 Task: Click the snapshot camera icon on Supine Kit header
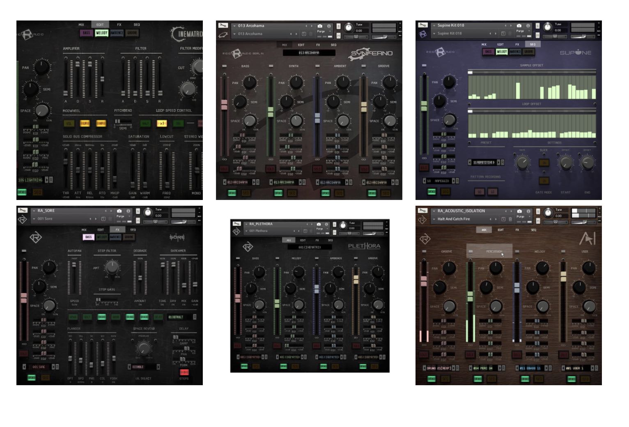pyautogui.click(x=519, y=25)
